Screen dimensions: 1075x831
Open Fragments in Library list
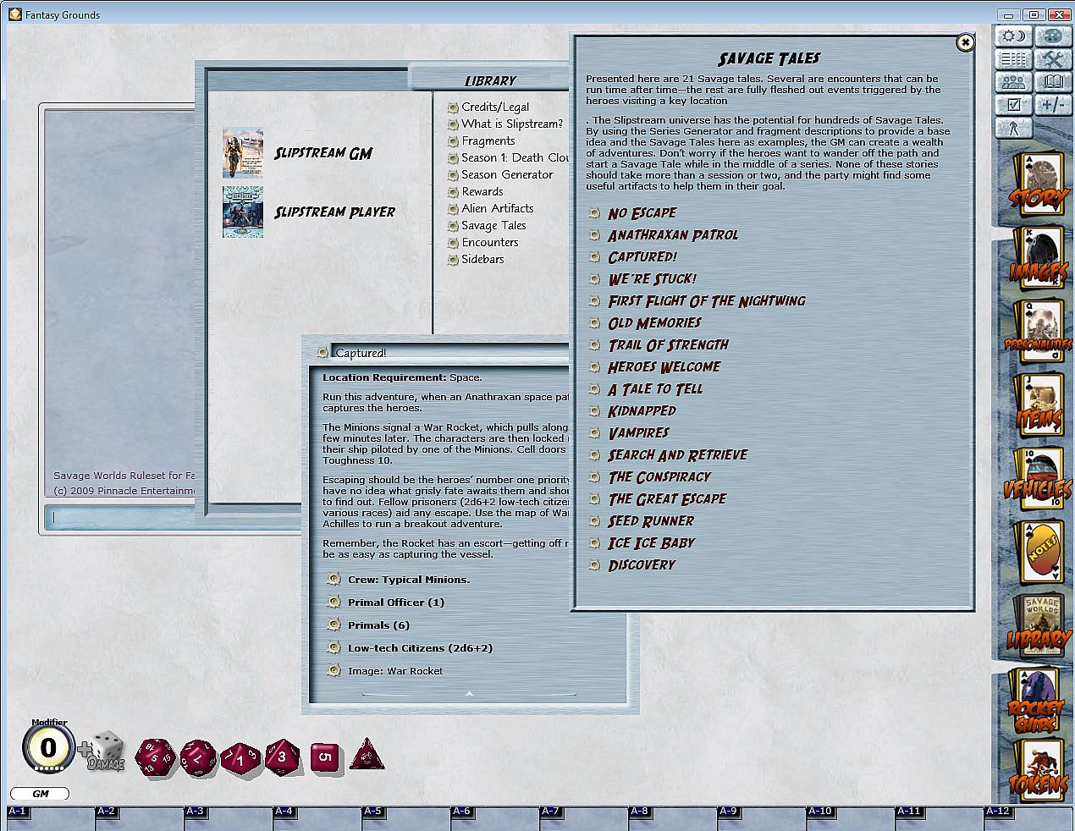click(488, 140)
